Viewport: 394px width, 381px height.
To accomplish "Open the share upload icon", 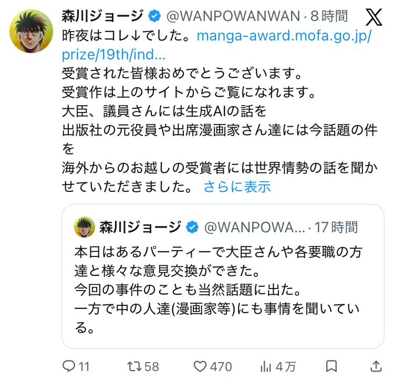I will point(376,366).
